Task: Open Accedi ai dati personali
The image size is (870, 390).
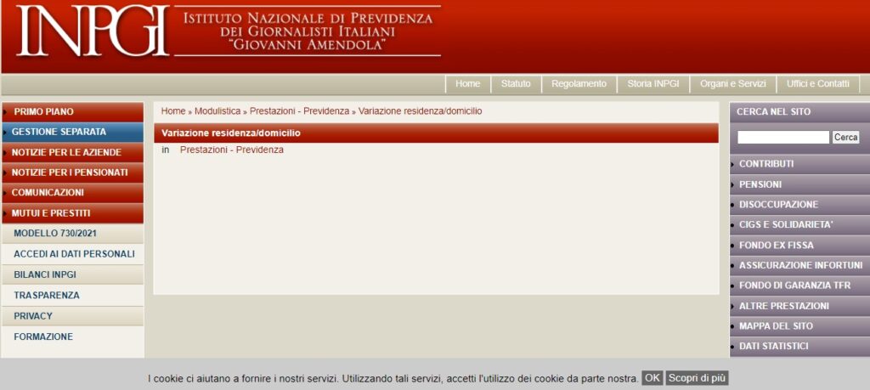Action: click(x=74, y=254)
